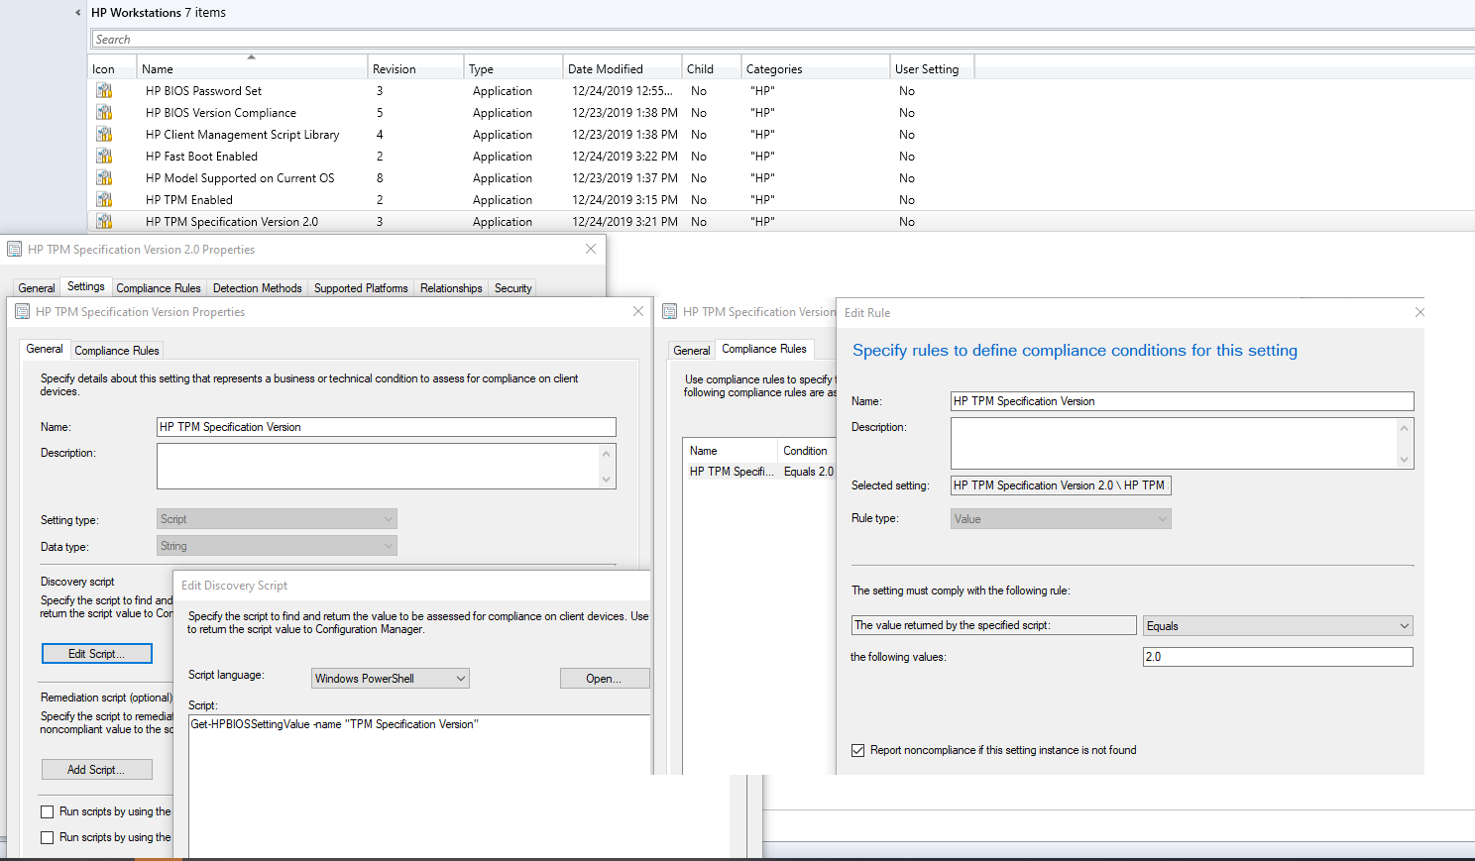1475x861 pixels.
Task: Click the HP Client Management Script Library icon
Action: 104,134
